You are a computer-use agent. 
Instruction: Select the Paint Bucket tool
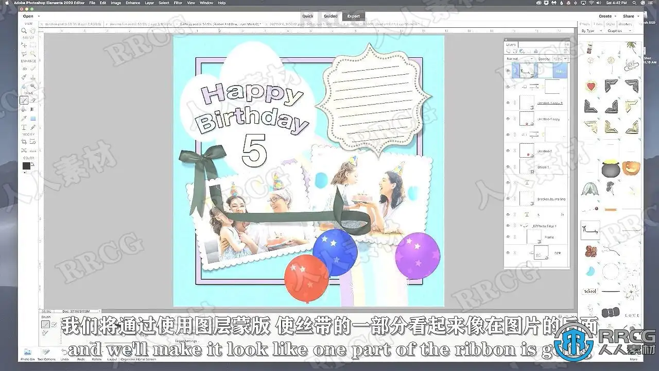[x=24, y=109]
